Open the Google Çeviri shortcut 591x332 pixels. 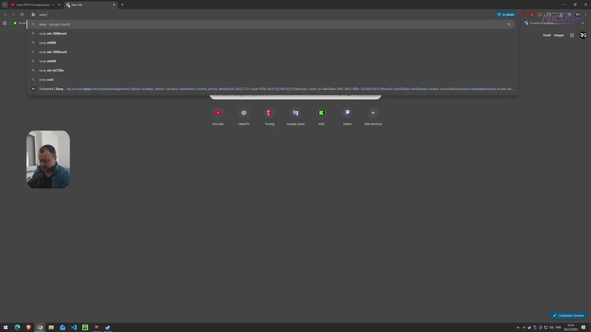(295, 117)
